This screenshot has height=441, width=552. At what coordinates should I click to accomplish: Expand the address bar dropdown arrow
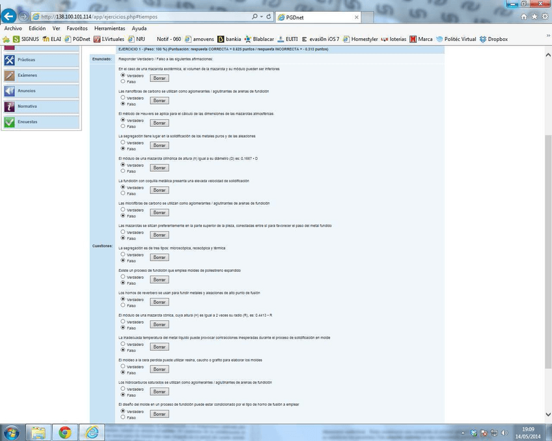(x=262, y=16)
